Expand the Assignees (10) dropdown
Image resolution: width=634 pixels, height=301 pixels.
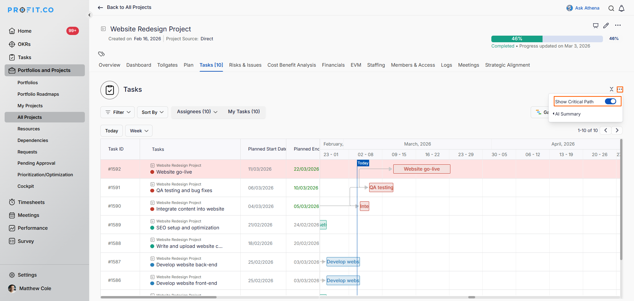pyautogui.click(x=197, y=112)
